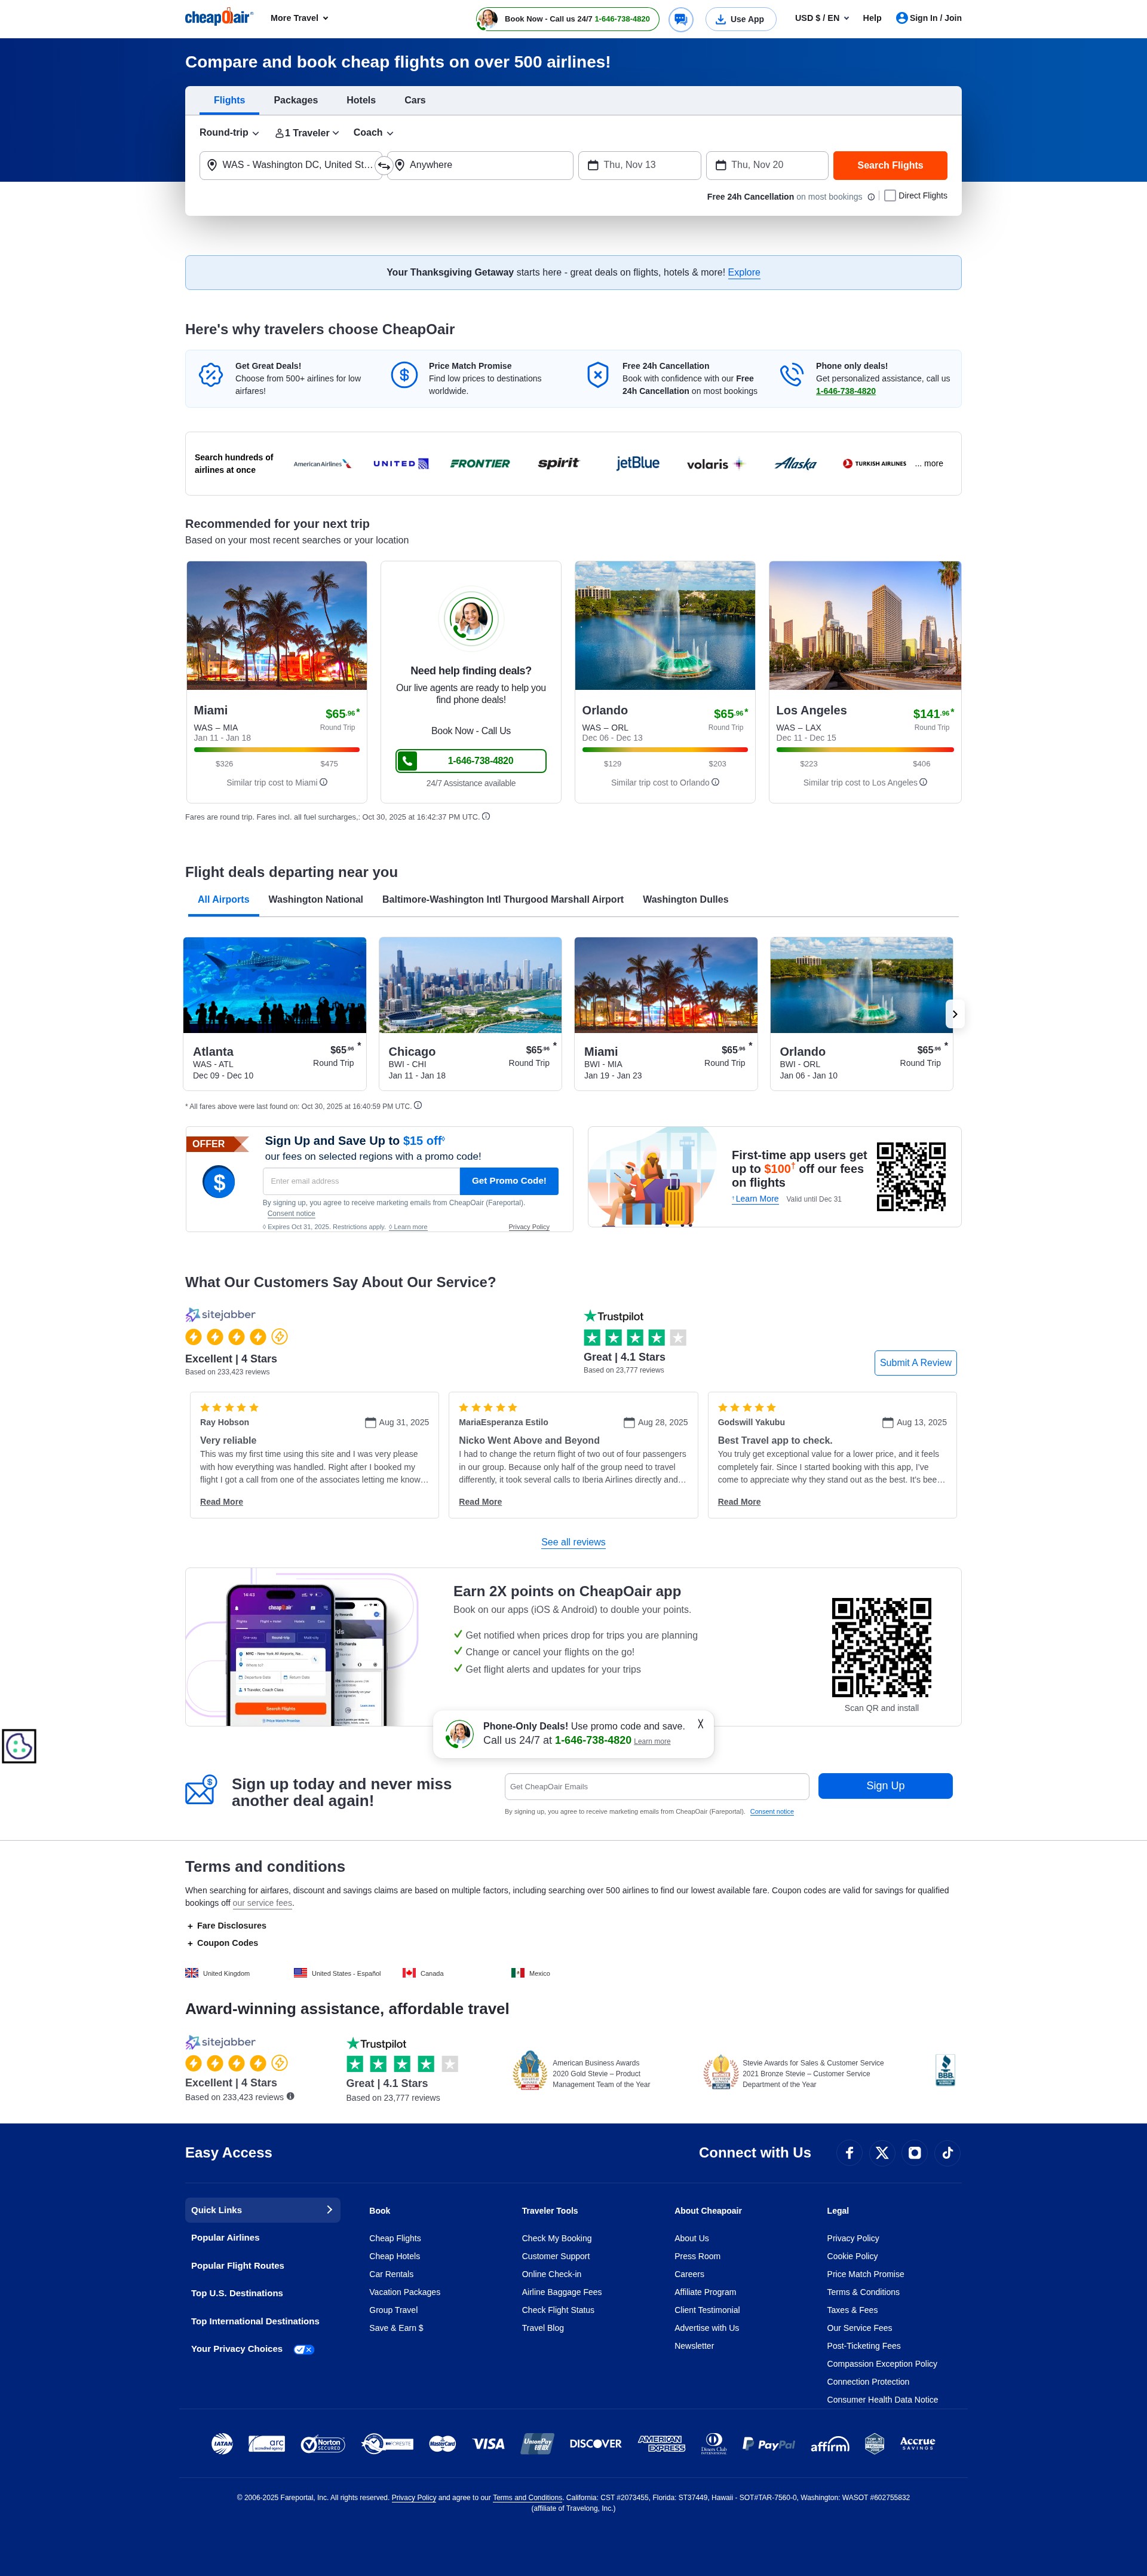The width and height of the screenshot is (1147, 2576).
Task: Click the CheapOair logo
Action: pyautogui.click(x=219, y=17)
